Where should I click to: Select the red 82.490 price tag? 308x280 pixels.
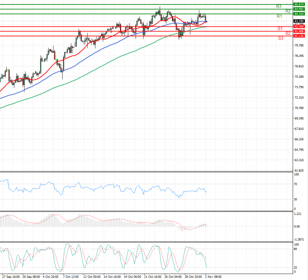299,27
